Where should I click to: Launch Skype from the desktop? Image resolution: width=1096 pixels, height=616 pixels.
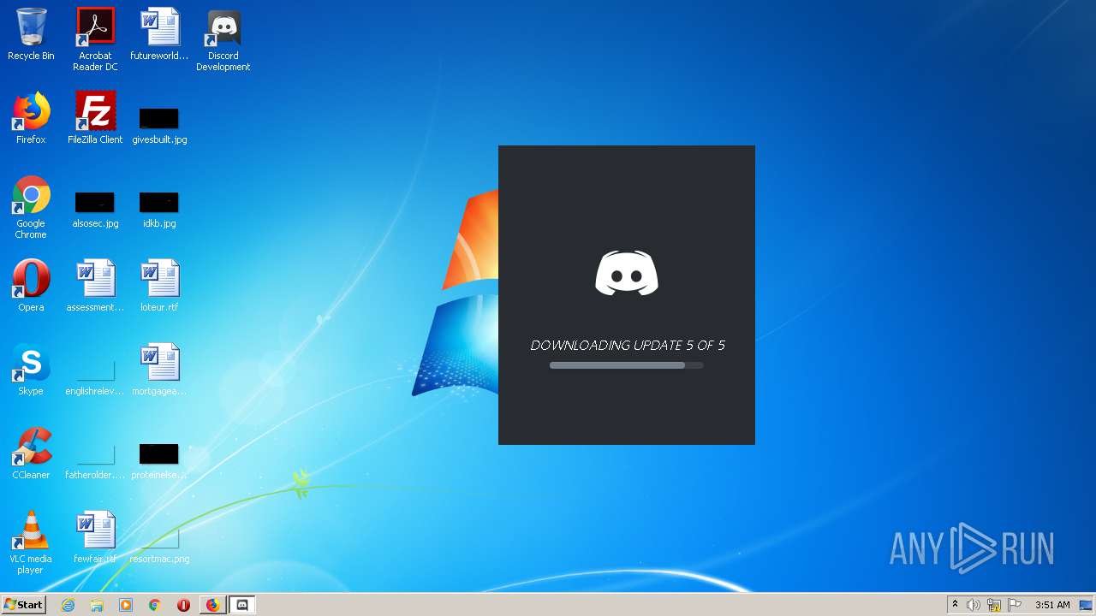31,370
